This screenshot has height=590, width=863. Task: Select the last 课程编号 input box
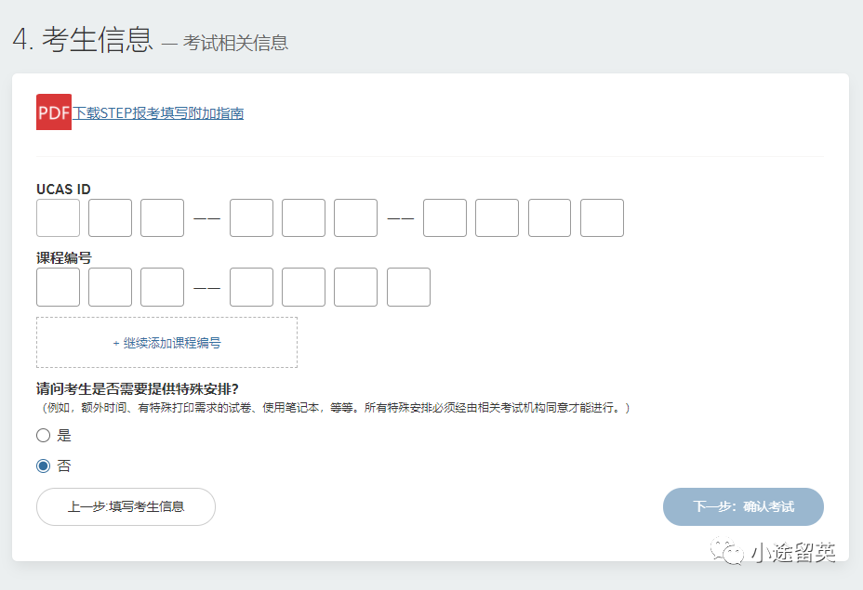[x=408, y=287]
